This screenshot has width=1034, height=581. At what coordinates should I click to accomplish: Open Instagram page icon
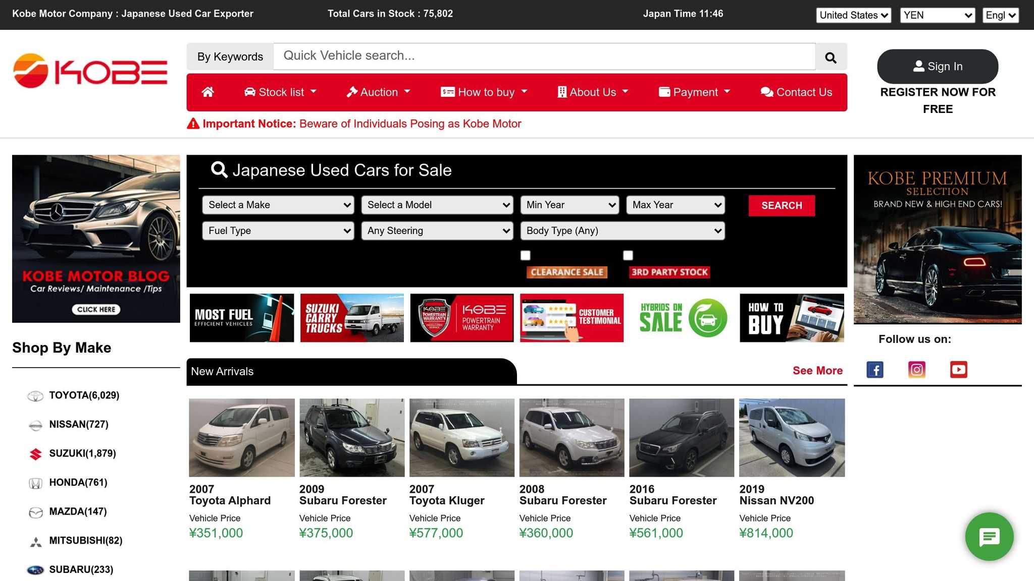coord(917,370)
